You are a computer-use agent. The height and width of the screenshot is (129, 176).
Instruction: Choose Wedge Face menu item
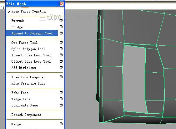(21, 99)
